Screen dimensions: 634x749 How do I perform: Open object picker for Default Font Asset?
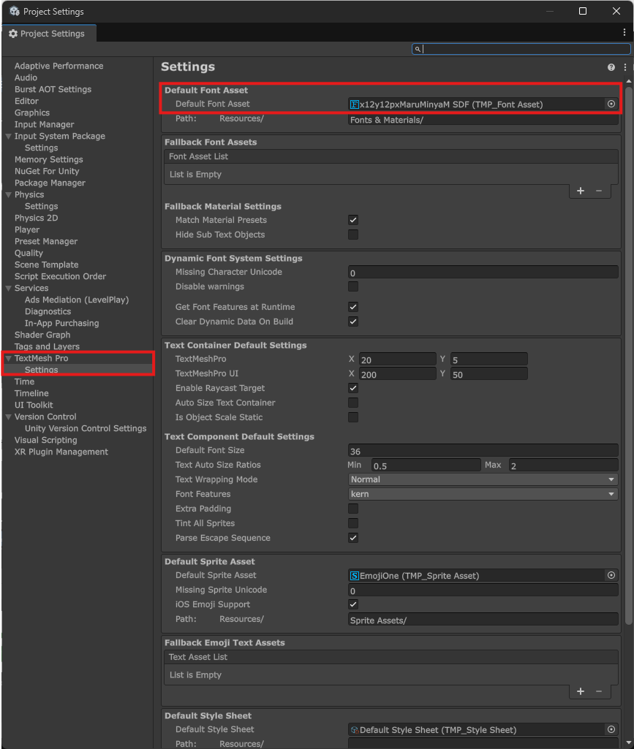[611, 104]
